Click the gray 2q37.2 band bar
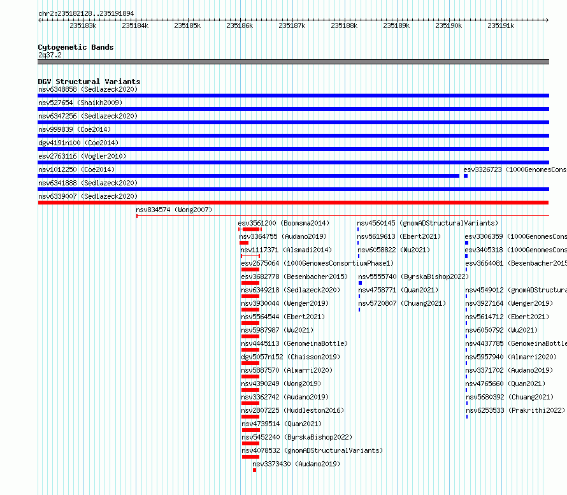This screenshot has height=495, width=567. 293,62
